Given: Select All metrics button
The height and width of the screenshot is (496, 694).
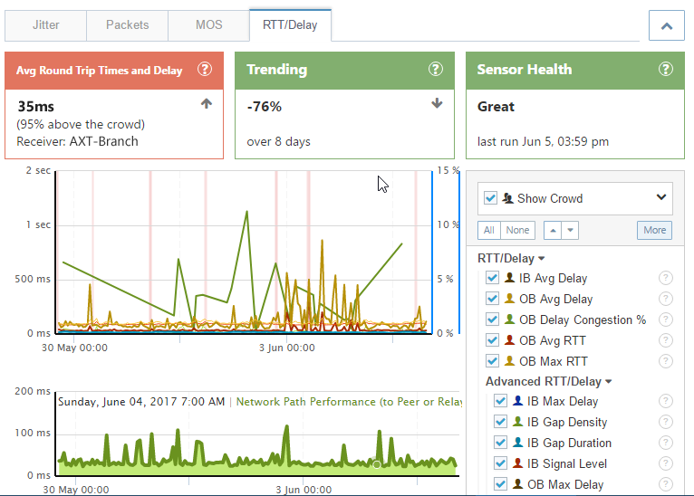Looking at the screenshot, I should (x=488, y=230).
